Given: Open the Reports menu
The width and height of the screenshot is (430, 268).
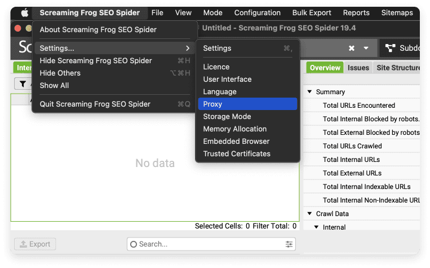Looking at the screenshot, I should point(356,12).
